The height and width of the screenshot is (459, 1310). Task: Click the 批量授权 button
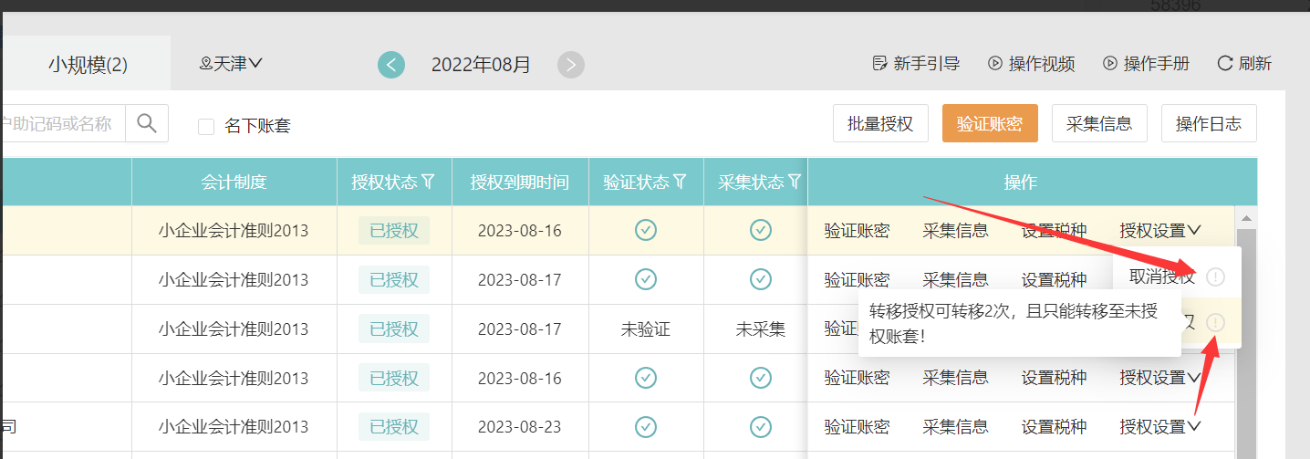click(880, 124)
